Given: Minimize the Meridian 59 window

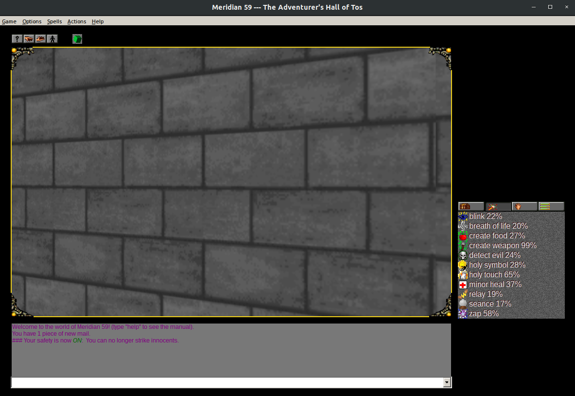Looking at the screenshot, I should click(x=534, y=7).
